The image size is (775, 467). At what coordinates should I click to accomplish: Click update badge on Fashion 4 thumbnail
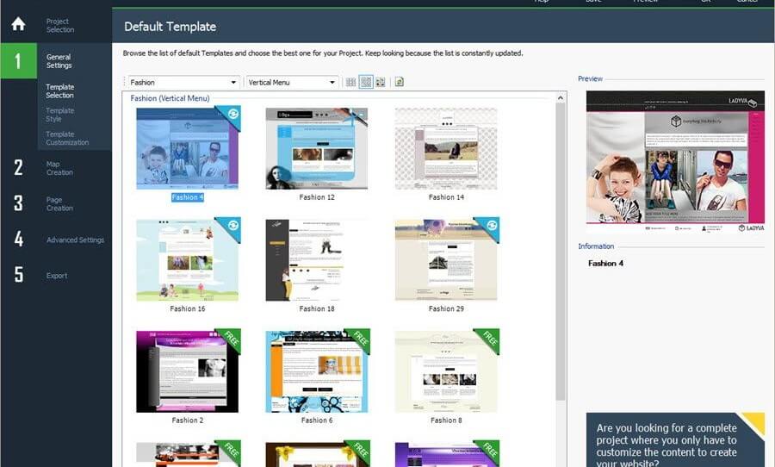232,115
